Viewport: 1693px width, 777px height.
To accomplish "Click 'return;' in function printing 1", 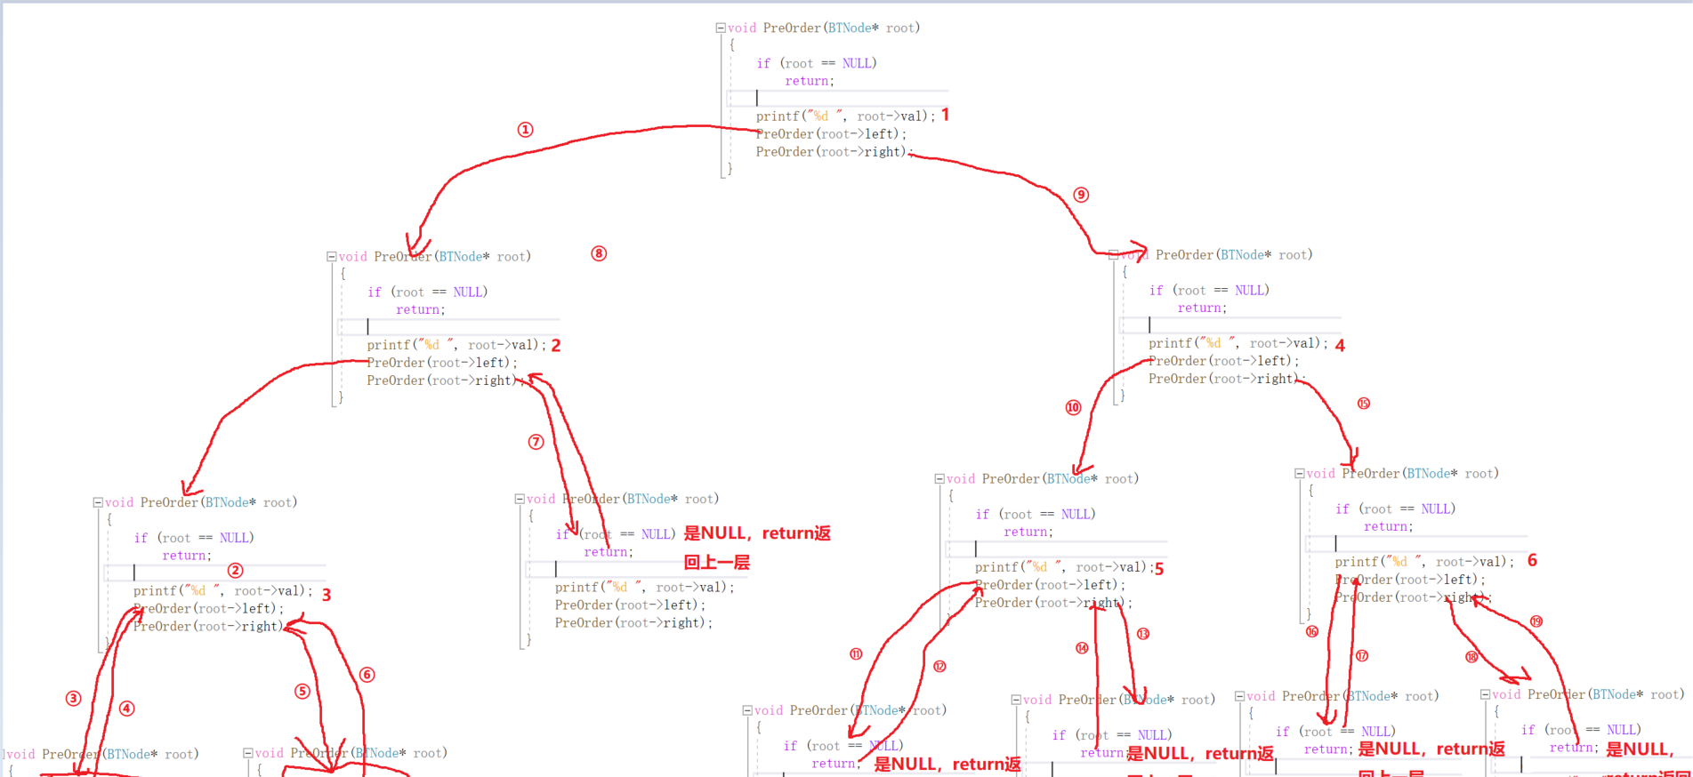I will (810, 81).
